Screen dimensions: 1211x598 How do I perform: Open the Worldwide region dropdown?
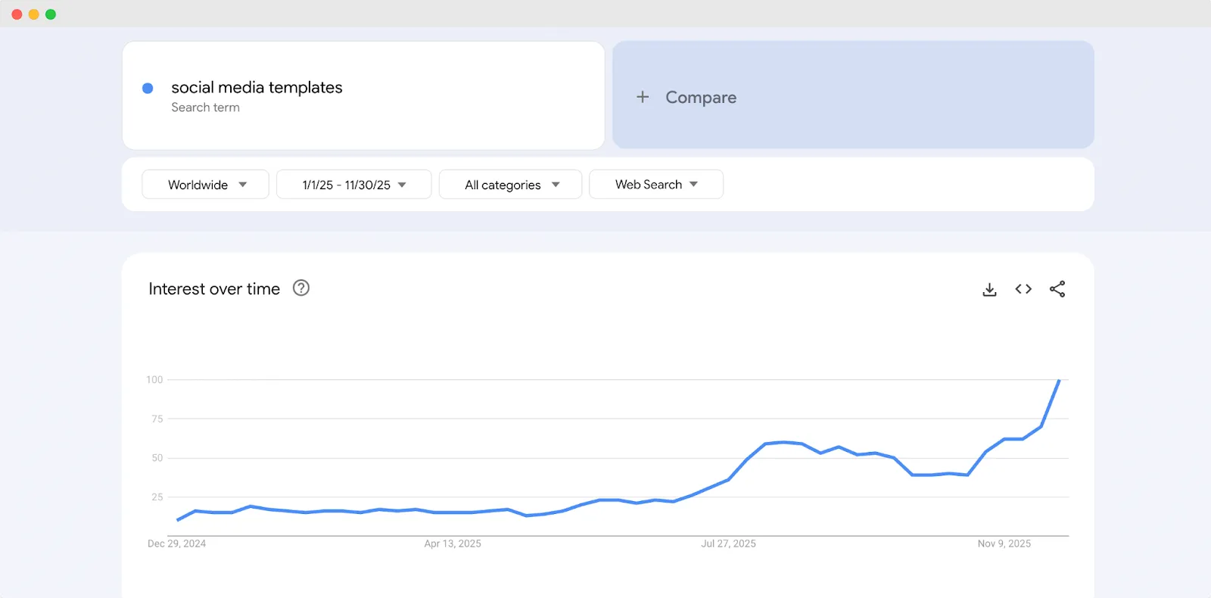pos(205,185)
